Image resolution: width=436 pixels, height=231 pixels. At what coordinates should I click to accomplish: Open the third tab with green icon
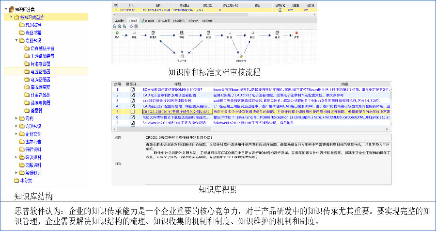pyautogui.click(x=148, y=20)
